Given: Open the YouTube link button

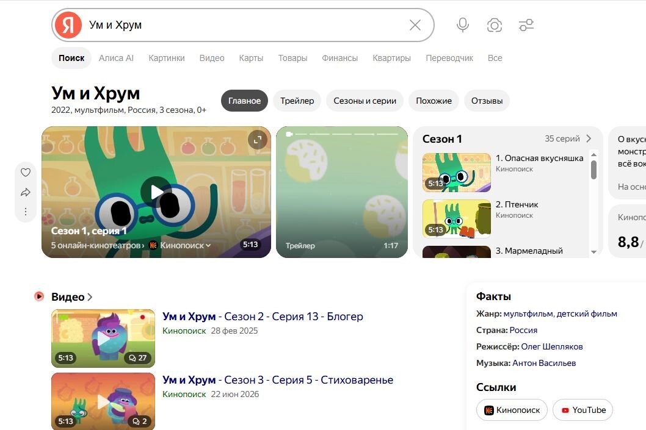Looking at the screenshot, I should (582, 410).
